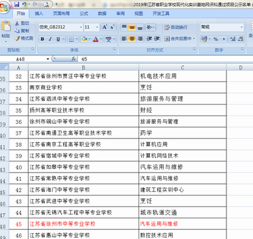
Task: Switch to the 插入 ribbon tab
Action: 39,13
